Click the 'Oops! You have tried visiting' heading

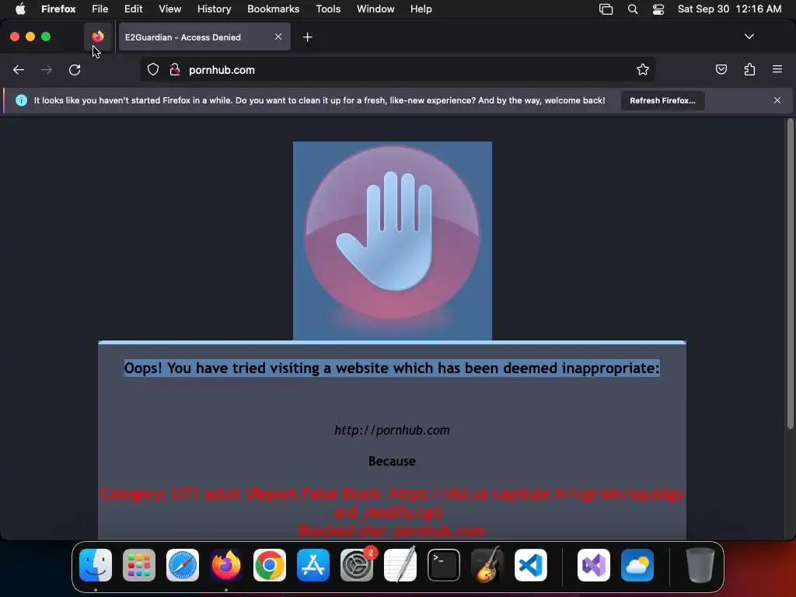point(392,368)
